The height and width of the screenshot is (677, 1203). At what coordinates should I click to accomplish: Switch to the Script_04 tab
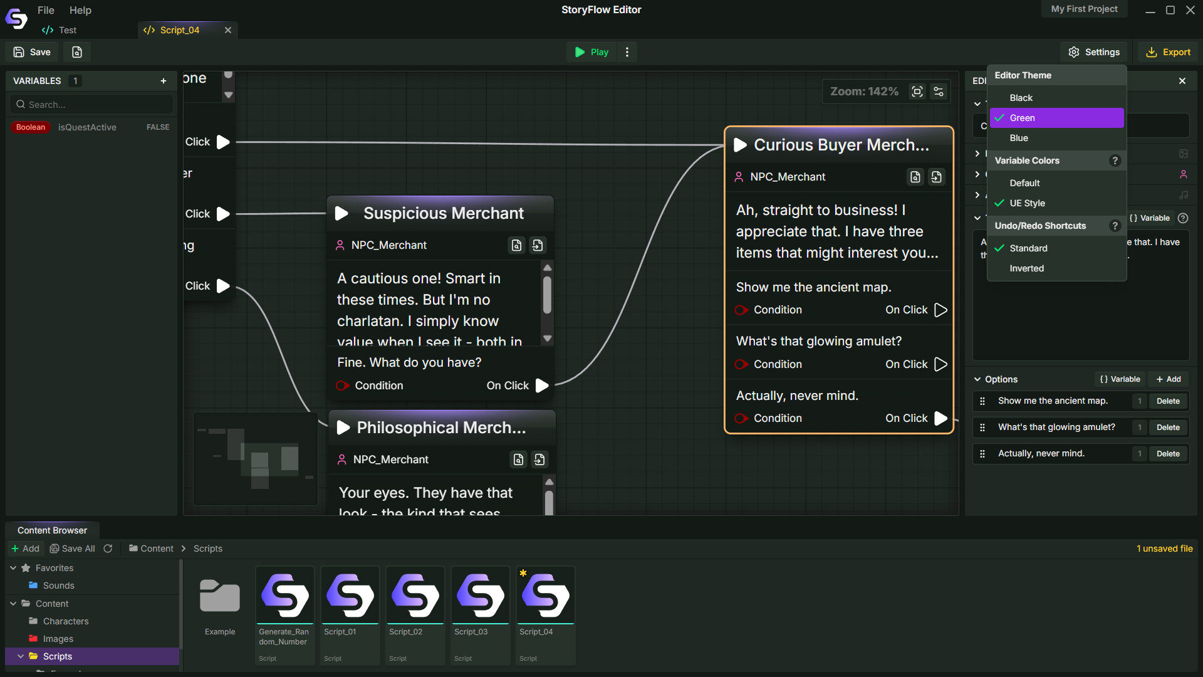coord(179,29)
